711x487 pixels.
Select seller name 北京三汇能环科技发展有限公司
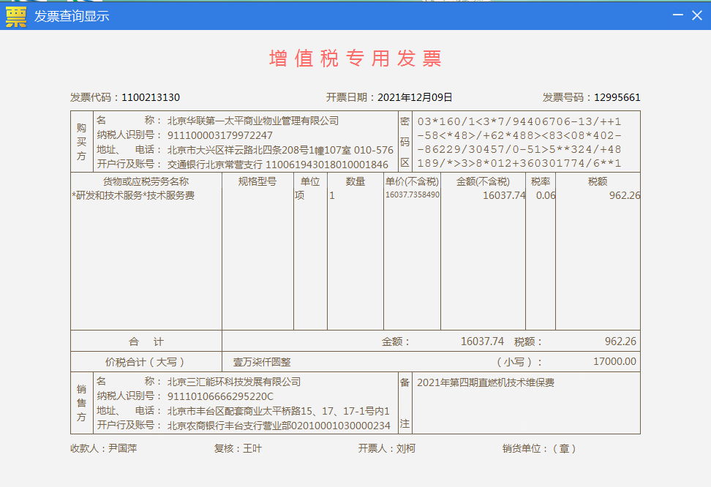click(234, 382)
